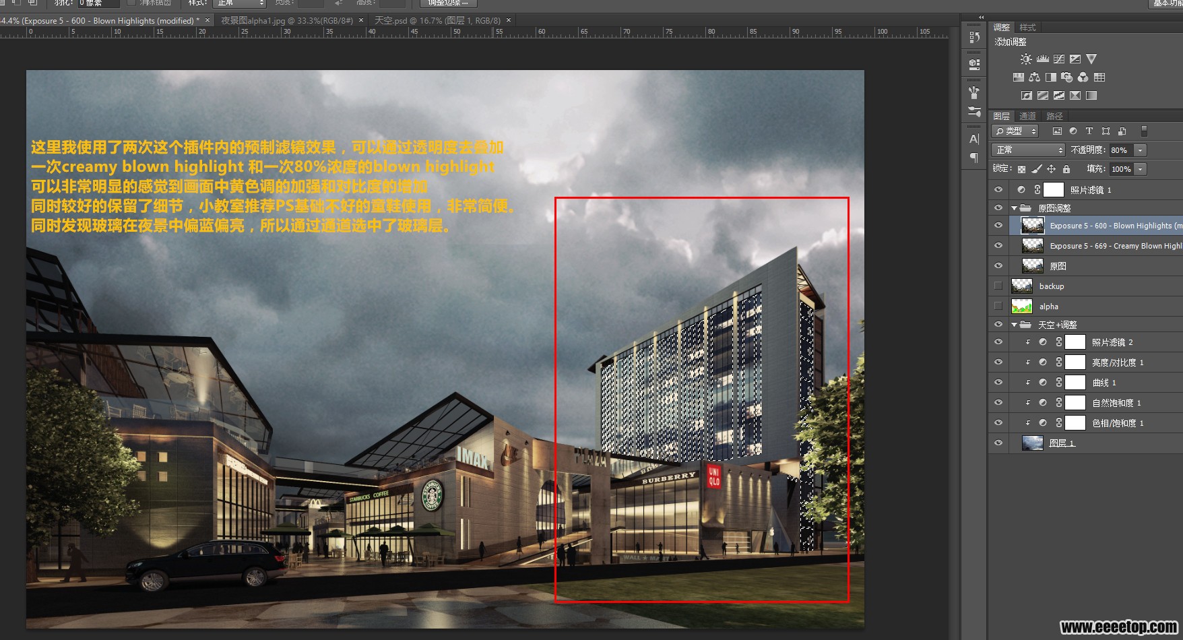Add a Threshold adjustment layer
1183x640 pixels.
tap(1059, 96)
